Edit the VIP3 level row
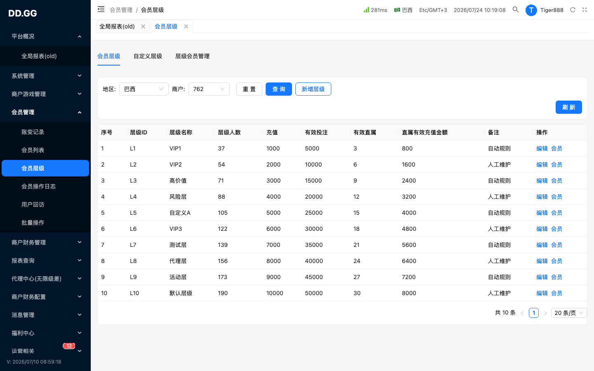The height and width of the screenshot is (371, 594). coord(542,229)
